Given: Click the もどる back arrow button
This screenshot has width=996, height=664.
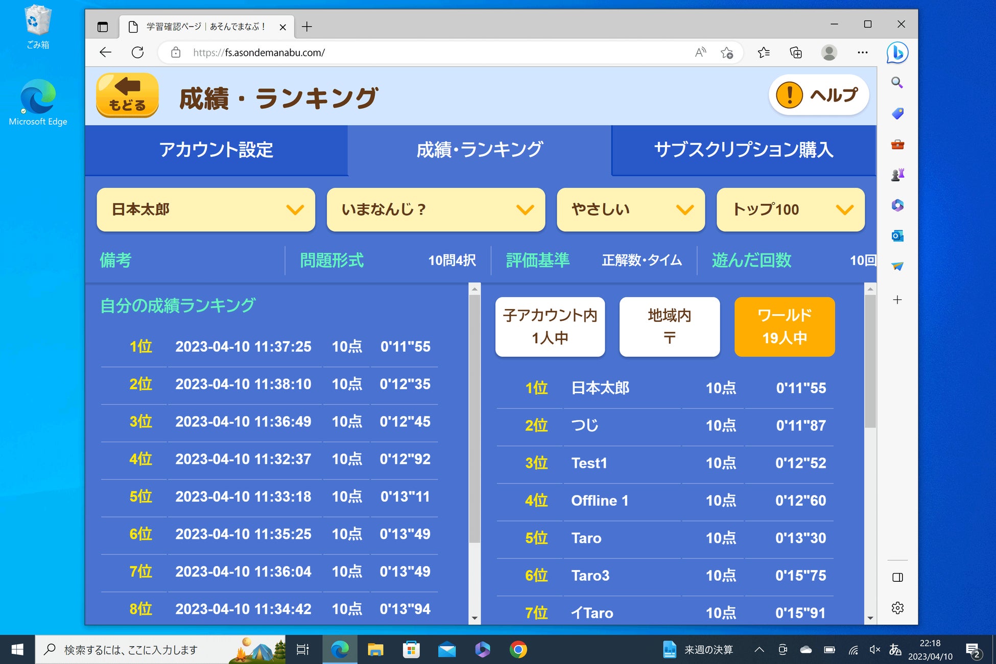Looking at the screenshot, I should click(x=127, y=95).
